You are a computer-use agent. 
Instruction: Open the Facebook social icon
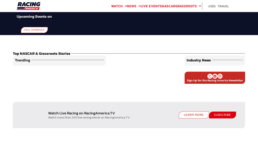pos(215,76)
